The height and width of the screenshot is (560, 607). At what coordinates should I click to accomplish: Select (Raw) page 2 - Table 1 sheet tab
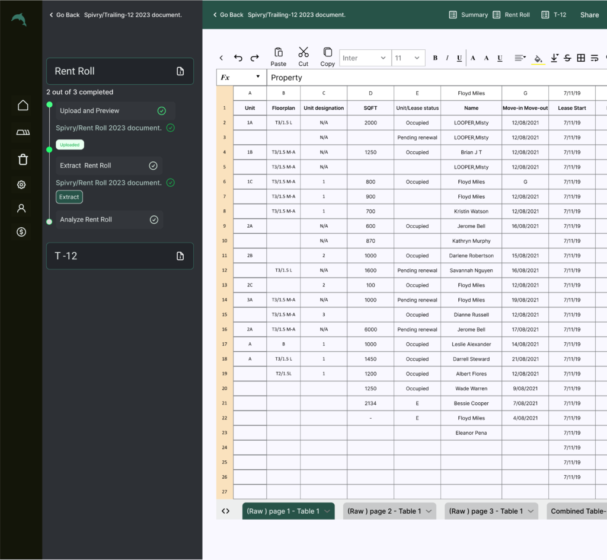coord(389,511)
